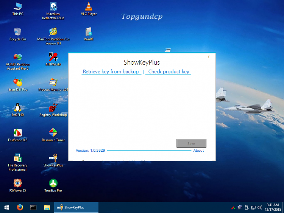Launch TreeSize Pro icon
Screen dimensions: 284x213
pos(53,185)
